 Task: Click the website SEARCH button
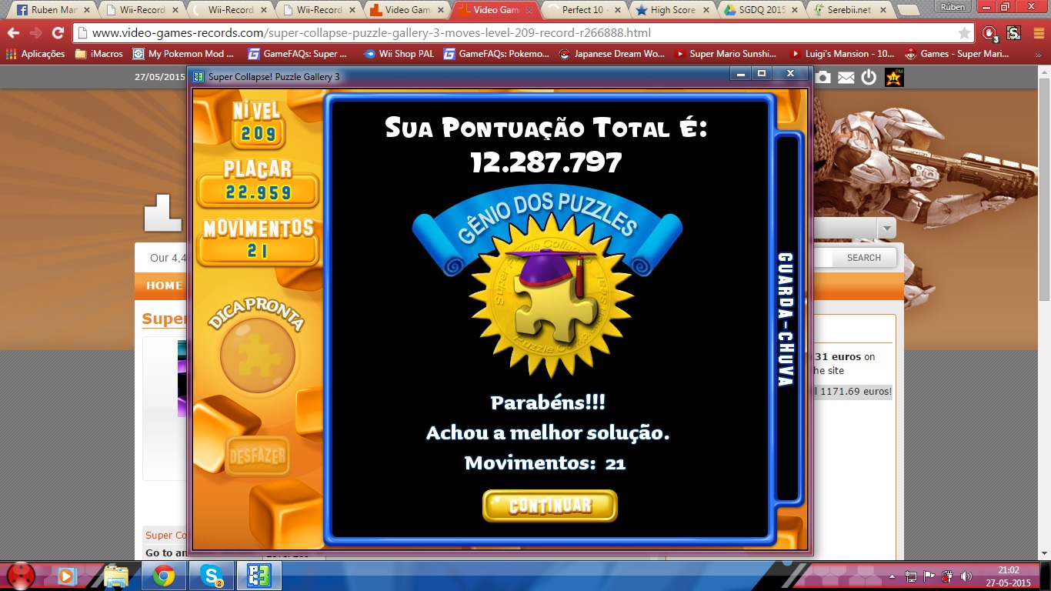863,258
